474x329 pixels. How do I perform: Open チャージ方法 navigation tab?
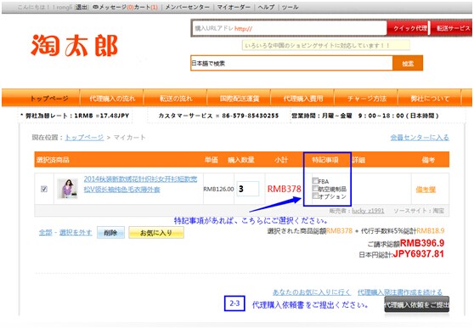367,98
